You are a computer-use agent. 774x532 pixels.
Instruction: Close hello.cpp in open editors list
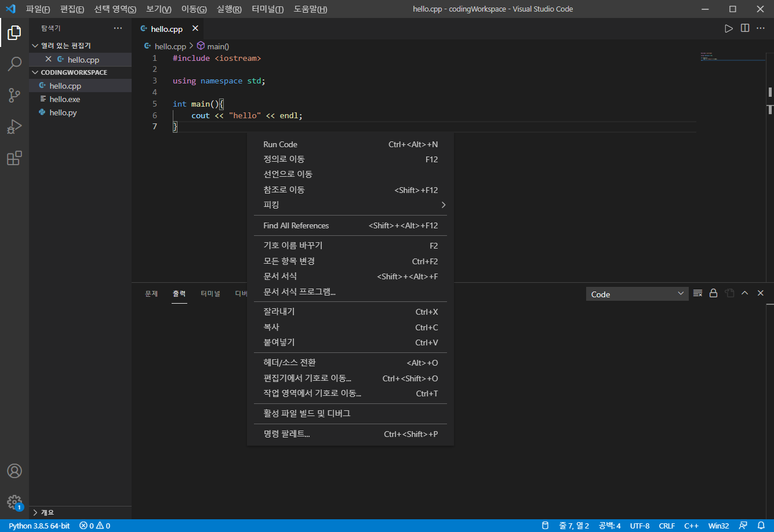(x=49, y=59)
